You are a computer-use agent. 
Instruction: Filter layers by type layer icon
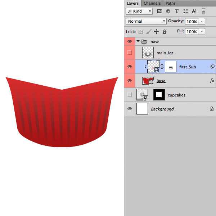click(x=177, y=12)
